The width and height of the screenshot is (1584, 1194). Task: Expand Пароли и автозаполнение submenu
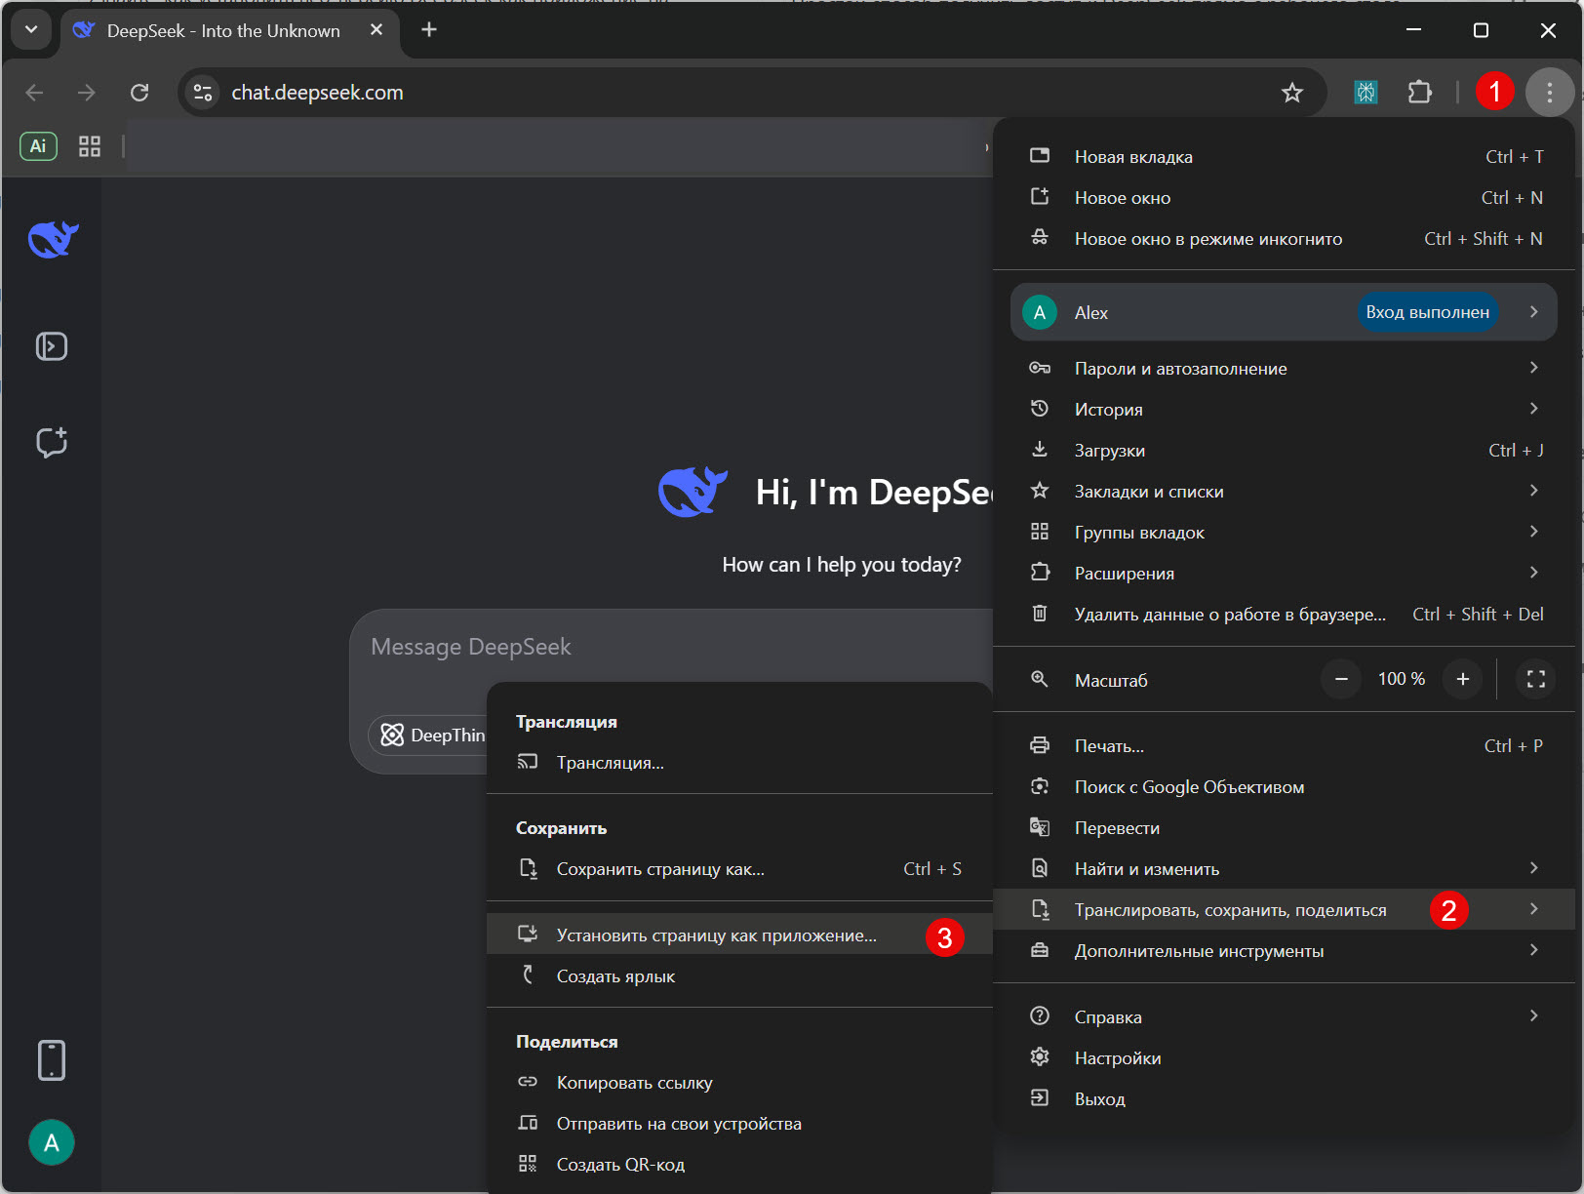pyautogui.click(x=1284, y=369)
